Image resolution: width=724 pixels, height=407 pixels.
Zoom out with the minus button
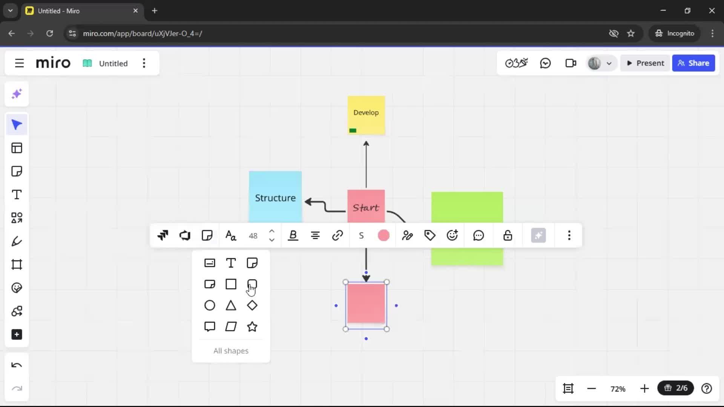(x=591, y=389)
